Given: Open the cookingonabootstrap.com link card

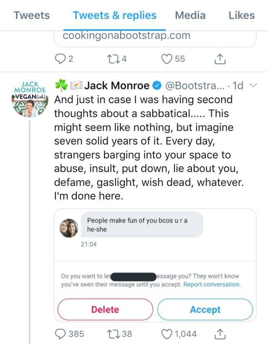Looking at the screenshot, I should point(155,38).
